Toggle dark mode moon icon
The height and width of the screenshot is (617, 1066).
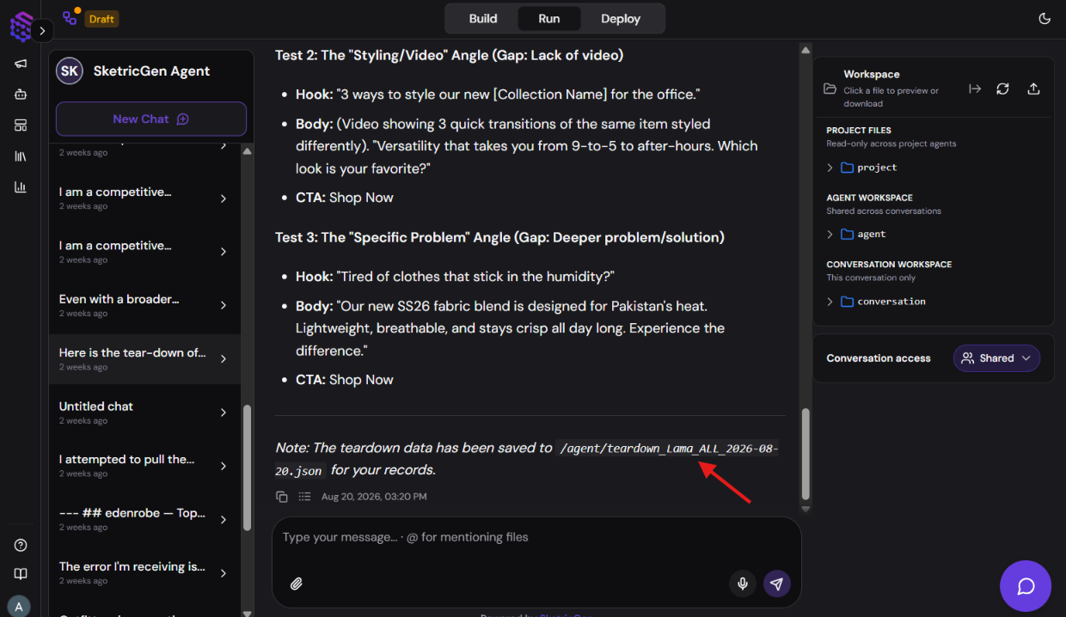point(1045,18)
